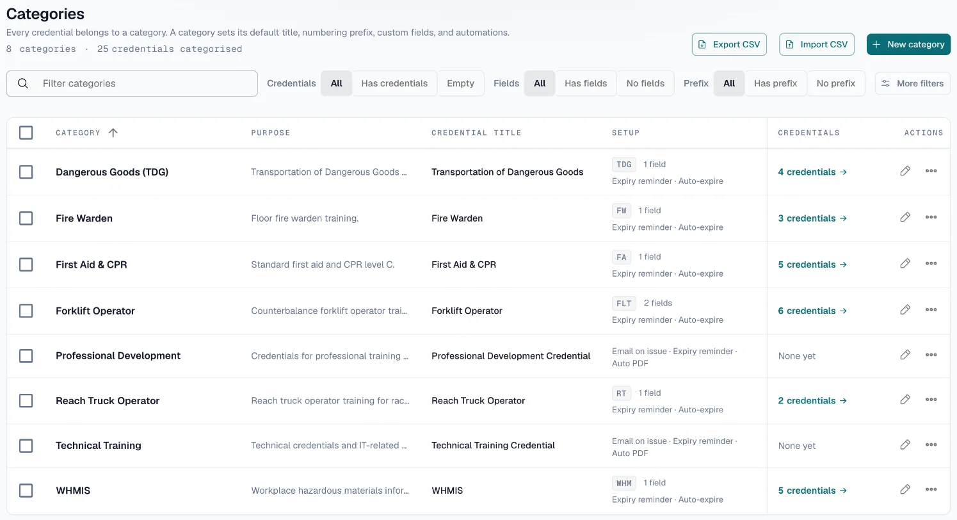Click the edit pencil for Forklift Operator

pyautogui.click(x=905, y=310)
